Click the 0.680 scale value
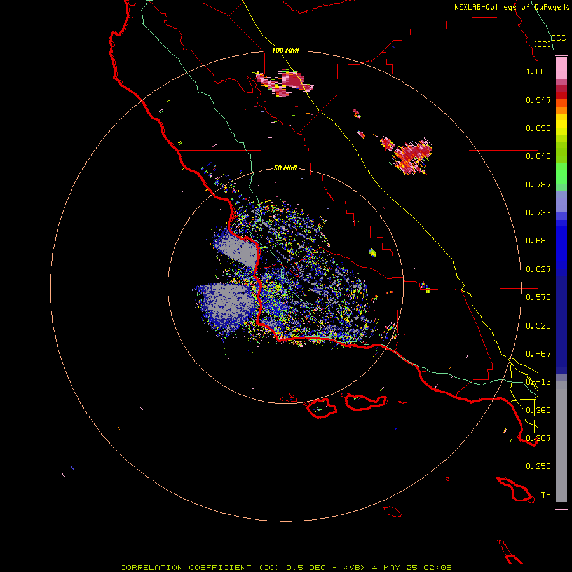 [538, 241]
